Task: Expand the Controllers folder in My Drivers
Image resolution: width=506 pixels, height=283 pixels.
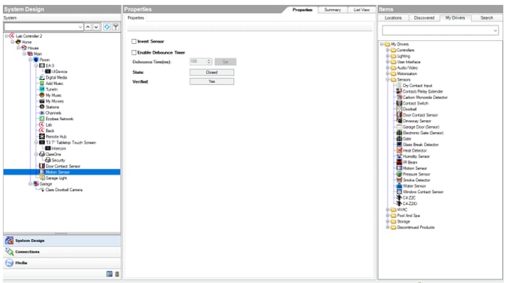Action: click(x=388, y=50)
